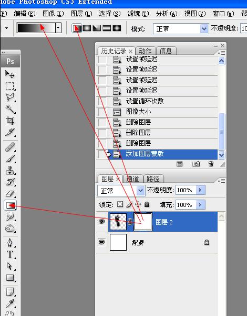Open the tool preset picker arrow
247x316 pixels.
point(7,28)
